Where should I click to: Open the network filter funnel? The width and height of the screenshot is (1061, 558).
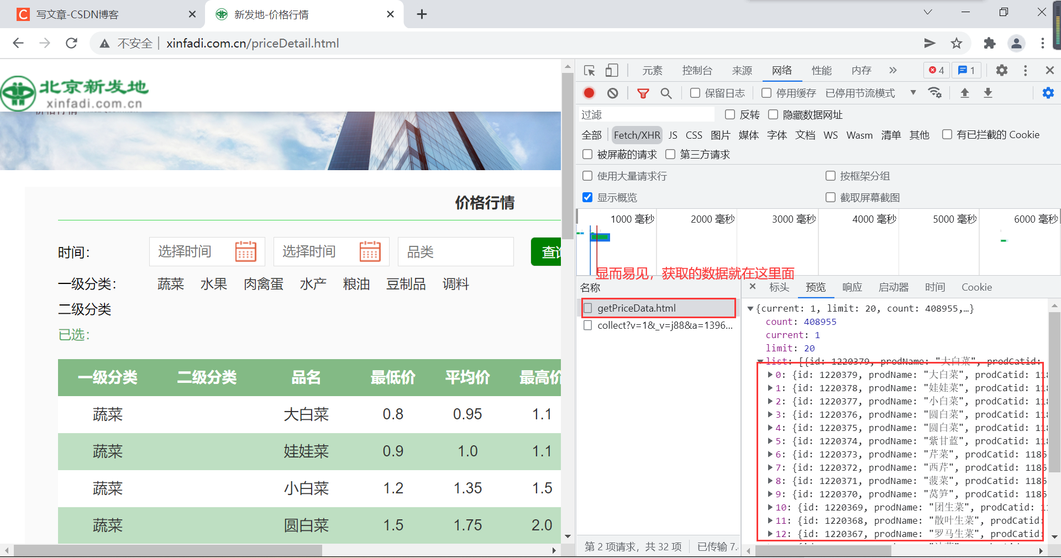point(643,93)
